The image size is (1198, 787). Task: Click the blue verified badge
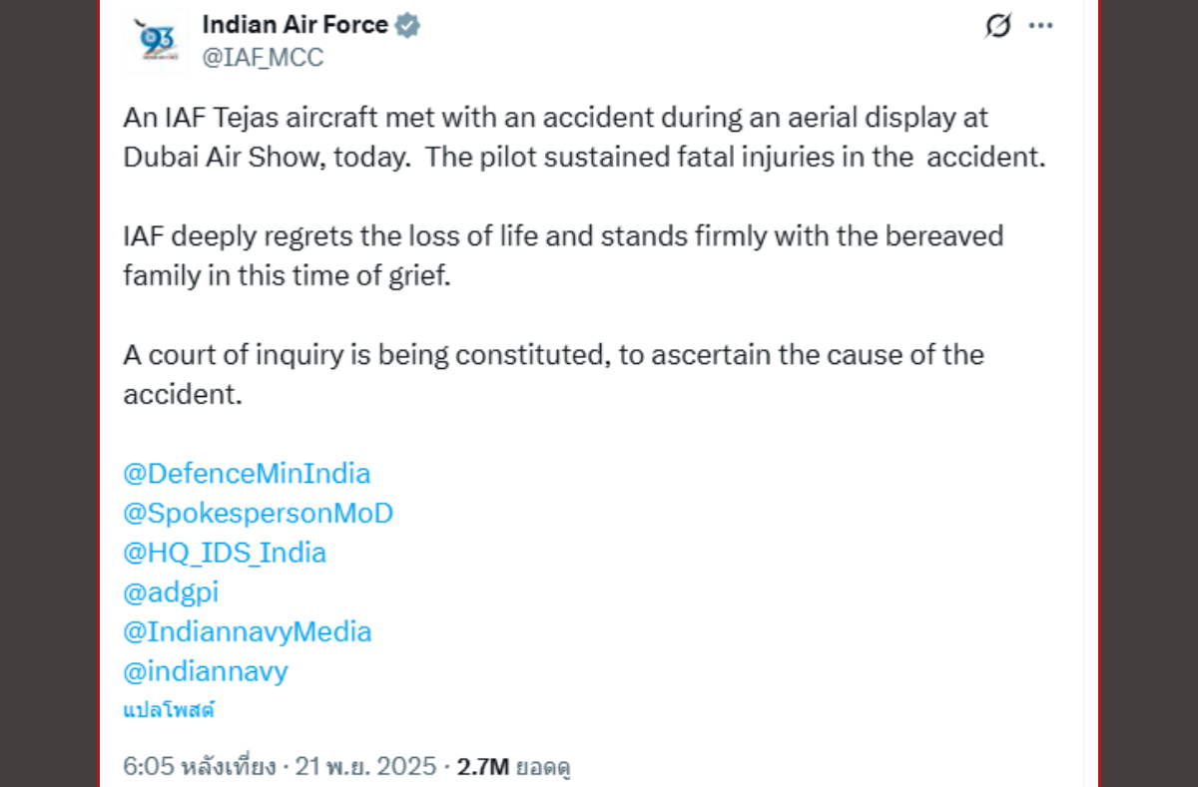tap(406, 26)
